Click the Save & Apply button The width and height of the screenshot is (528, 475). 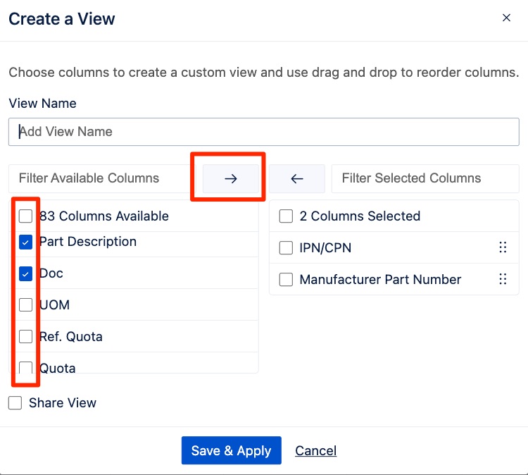(231, 450)
